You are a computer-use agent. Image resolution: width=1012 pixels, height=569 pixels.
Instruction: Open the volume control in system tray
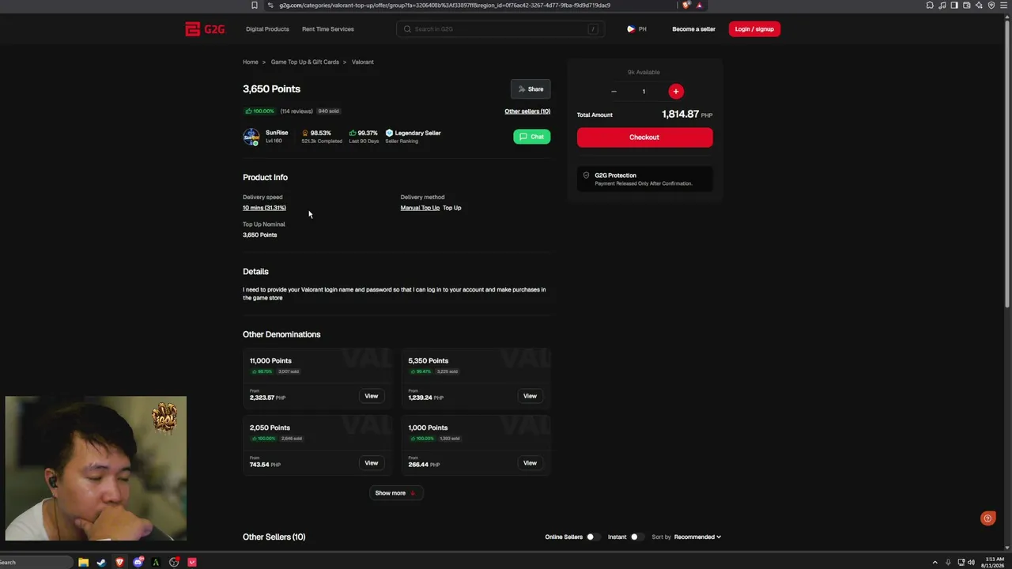click(x=971, y=563)
